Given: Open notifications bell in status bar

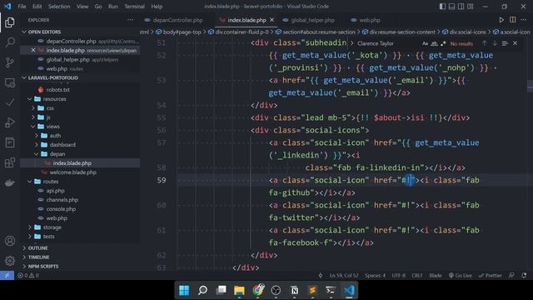Looking at the screenshot, I should click(x=524, y=276).
